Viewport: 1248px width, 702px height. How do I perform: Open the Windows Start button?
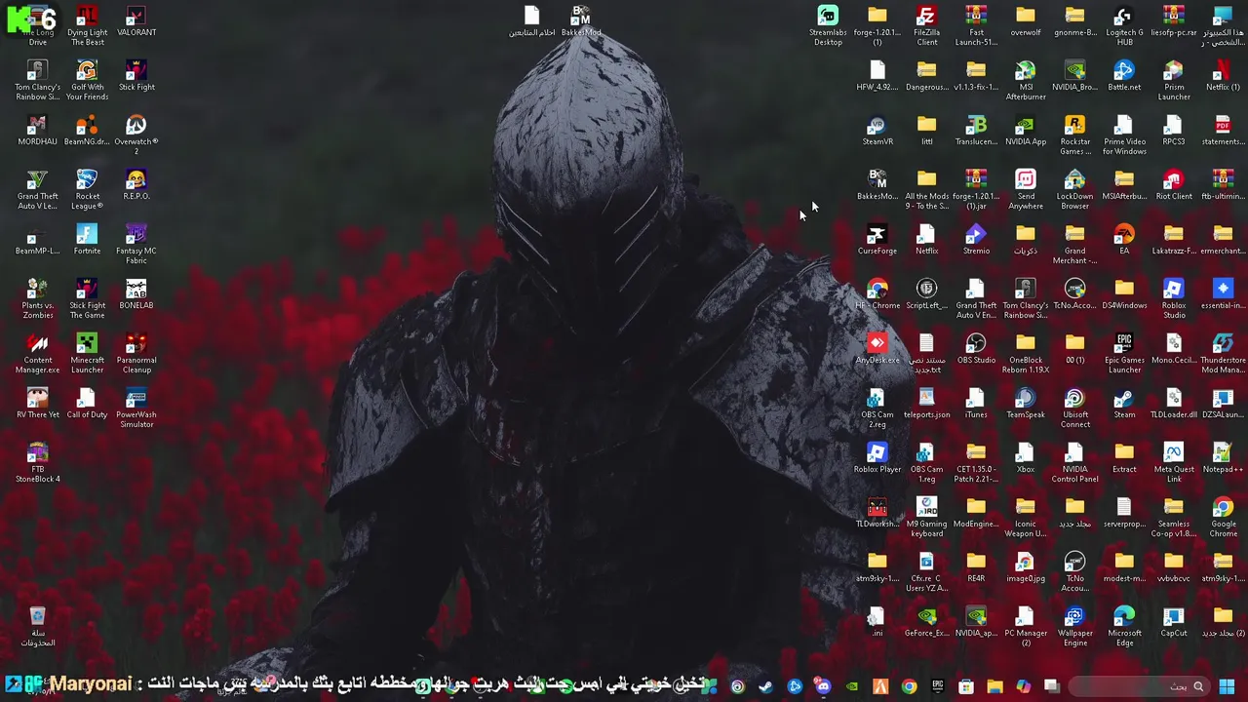coord(1227,686)
